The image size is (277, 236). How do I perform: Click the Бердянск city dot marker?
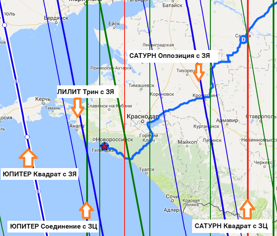56,23
